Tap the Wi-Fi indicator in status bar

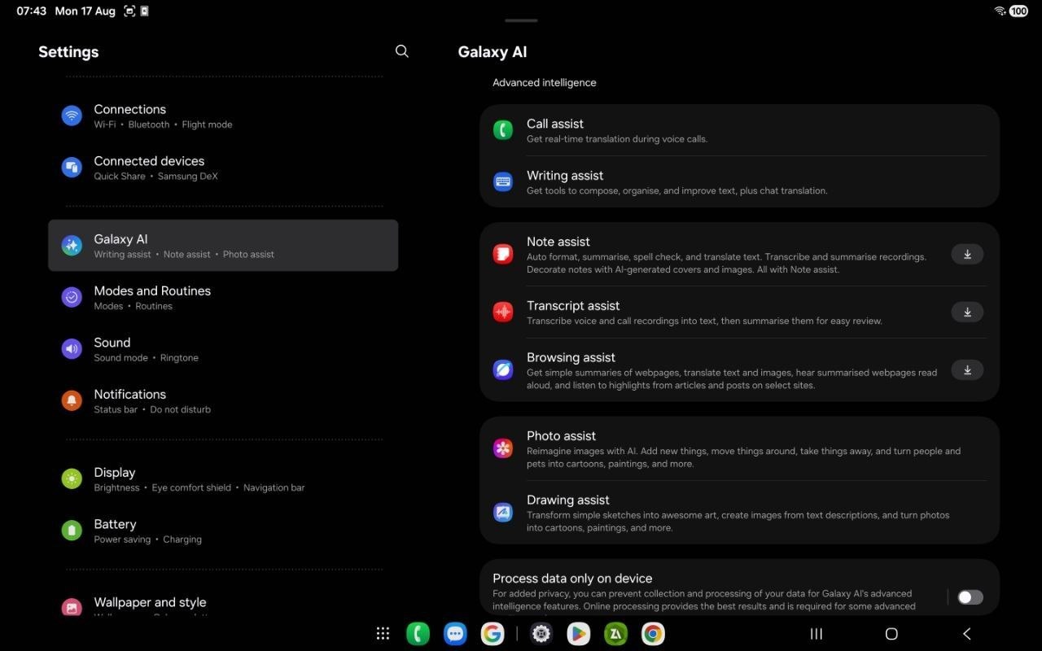coord(1000,11)
